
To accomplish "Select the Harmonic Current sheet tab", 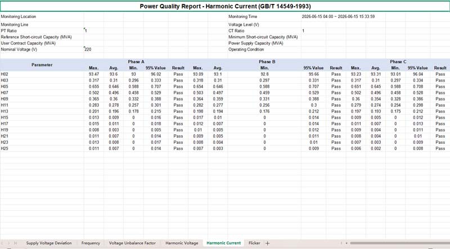I will point(223,243).
